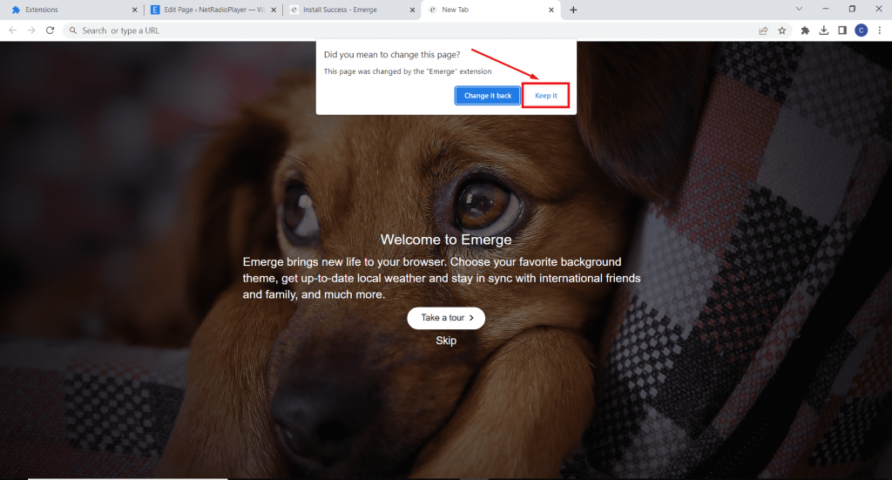This screenshot has height=480, width=892.
Task: Close the Extensions tab
Action: (x=135, y=10)
